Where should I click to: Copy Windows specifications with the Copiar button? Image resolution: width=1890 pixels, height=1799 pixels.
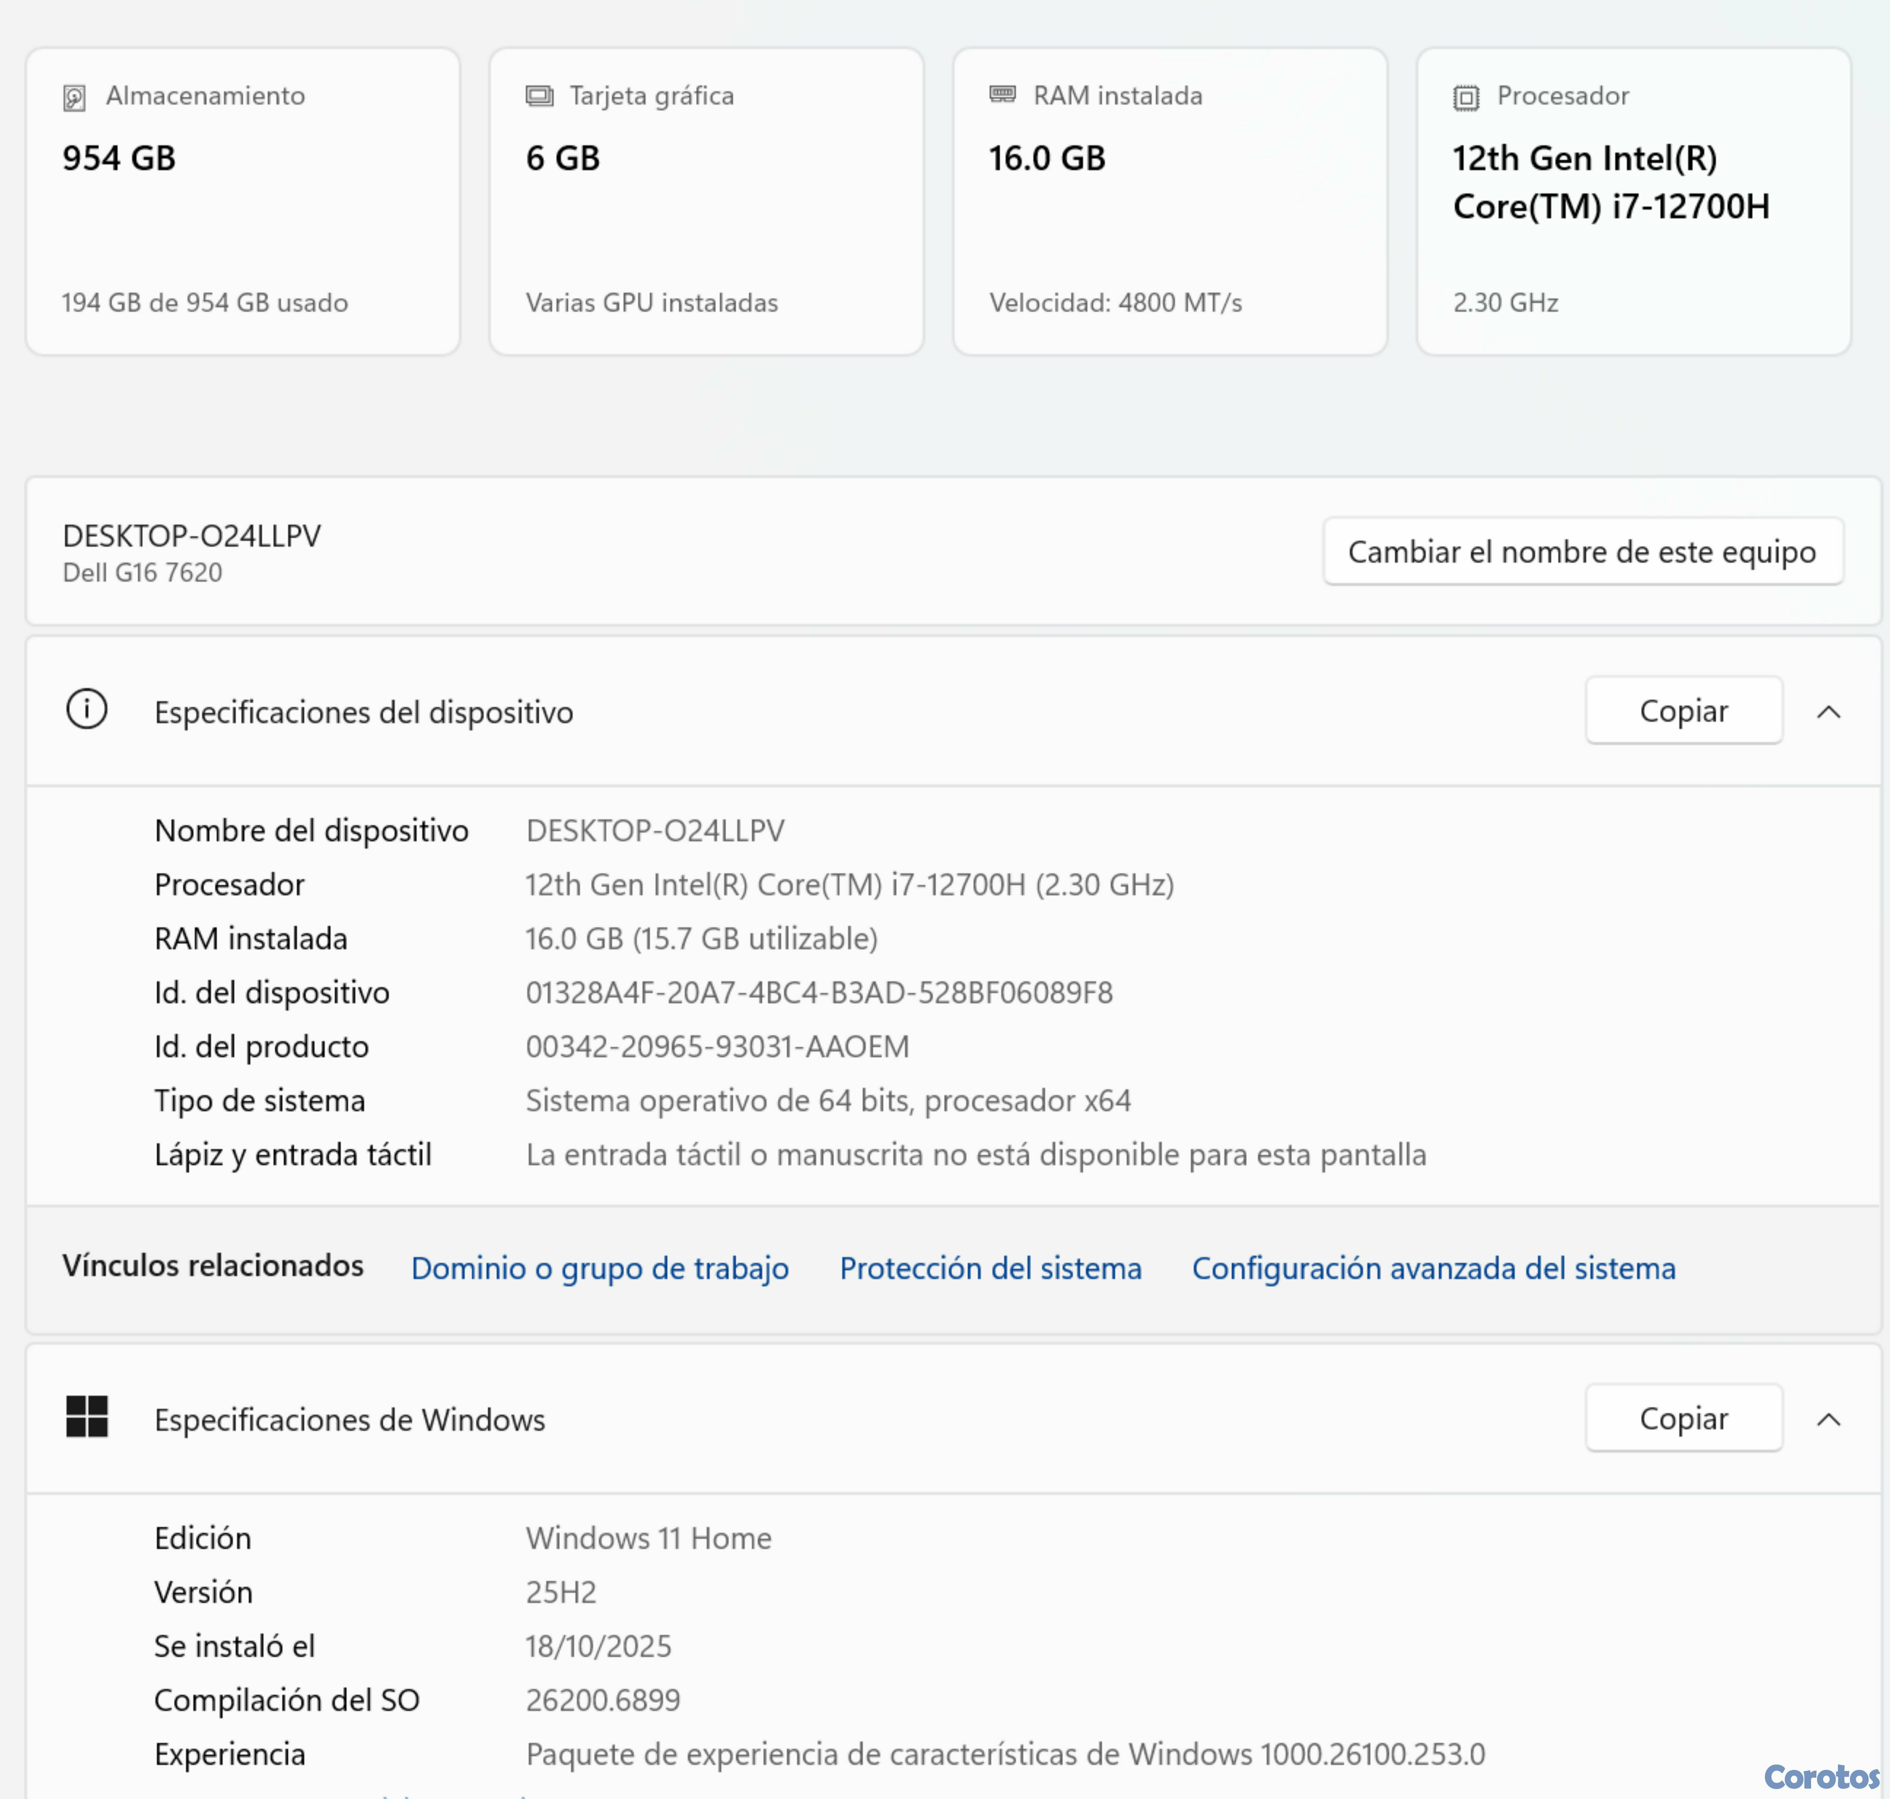[1683, 1417]
